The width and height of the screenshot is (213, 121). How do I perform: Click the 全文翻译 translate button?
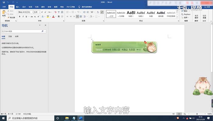point(197,17)
